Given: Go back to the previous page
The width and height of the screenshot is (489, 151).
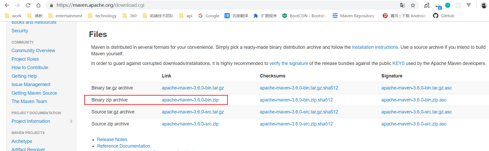Looking at the screenshot, I should click(7, 5).
